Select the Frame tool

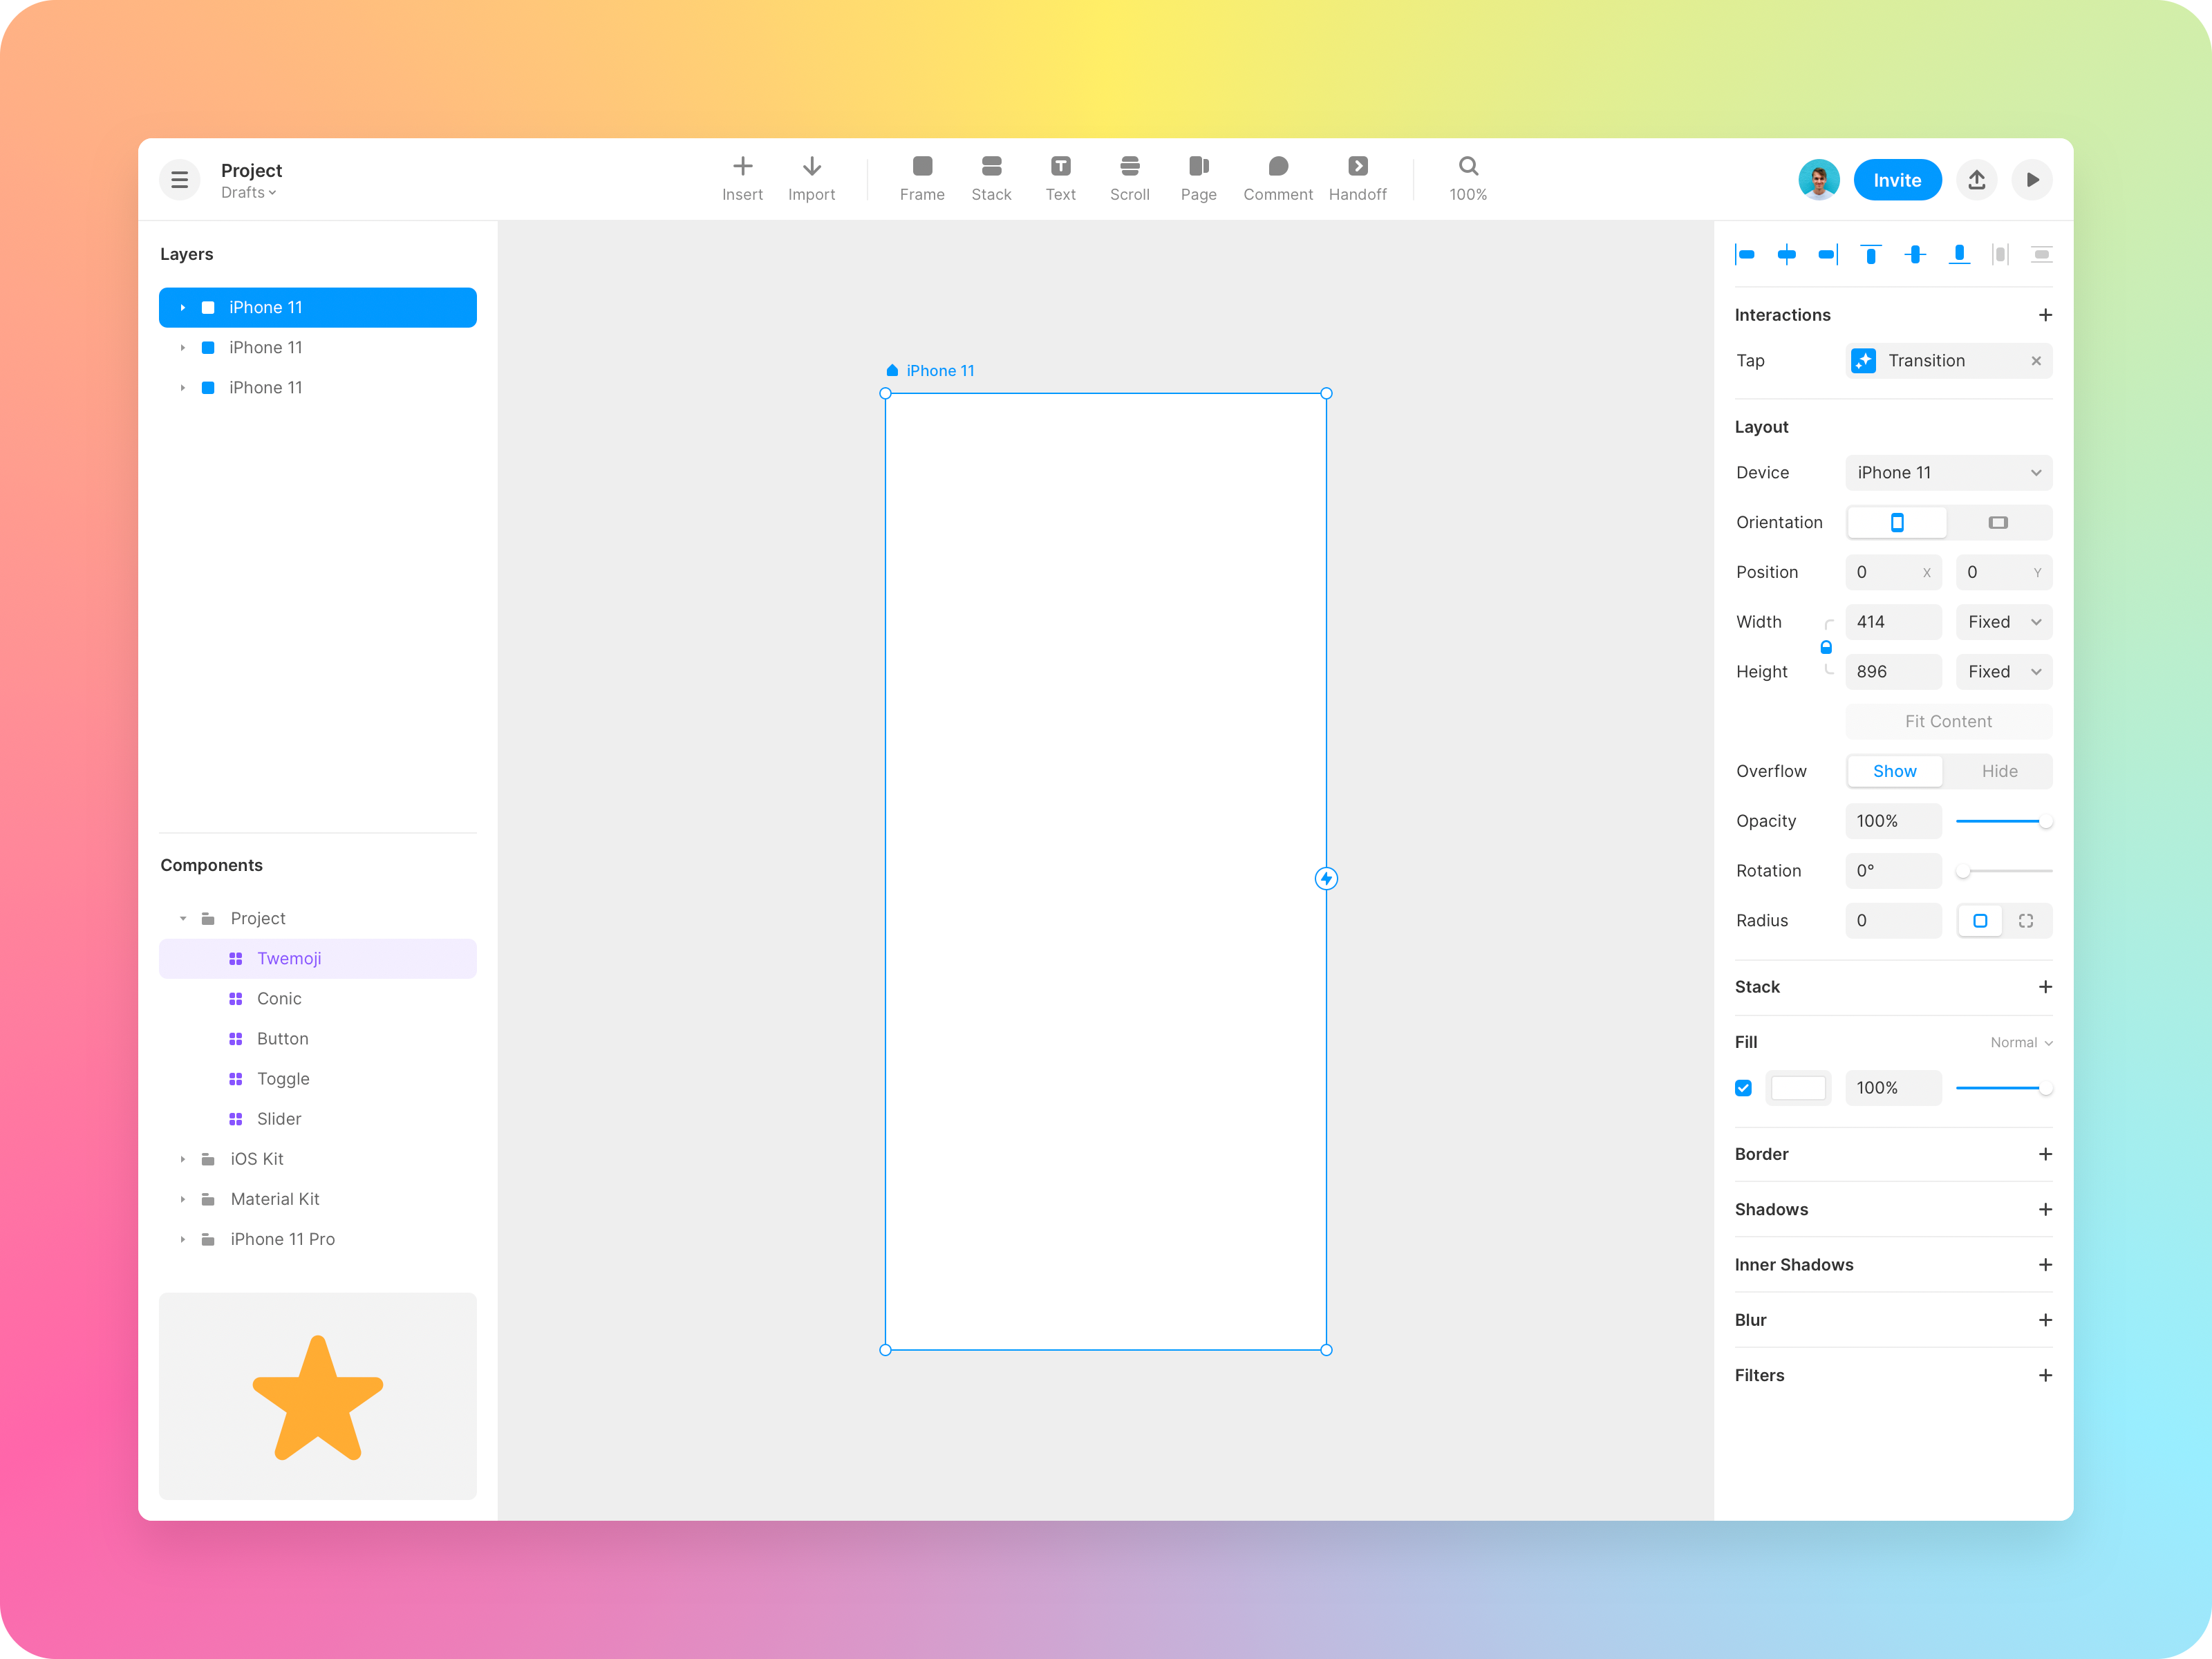(x=922, y=179)
